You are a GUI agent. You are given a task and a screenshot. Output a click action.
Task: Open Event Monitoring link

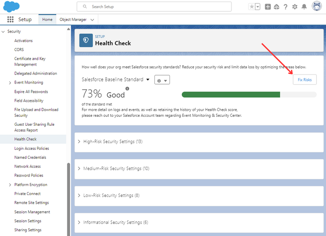tap(29, 83)
